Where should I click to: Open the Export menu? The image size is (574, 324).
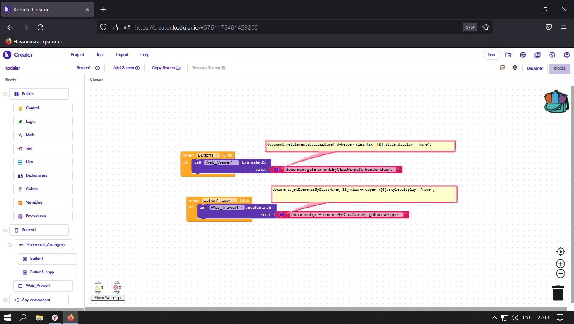[122, 55]
